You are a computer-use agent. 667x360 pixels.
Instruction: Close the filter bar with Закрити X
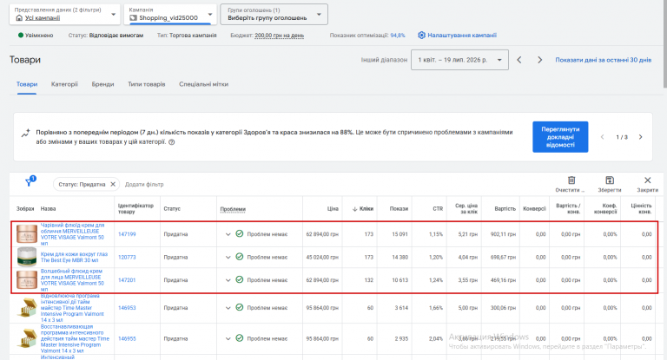click(x=647, y=180)
